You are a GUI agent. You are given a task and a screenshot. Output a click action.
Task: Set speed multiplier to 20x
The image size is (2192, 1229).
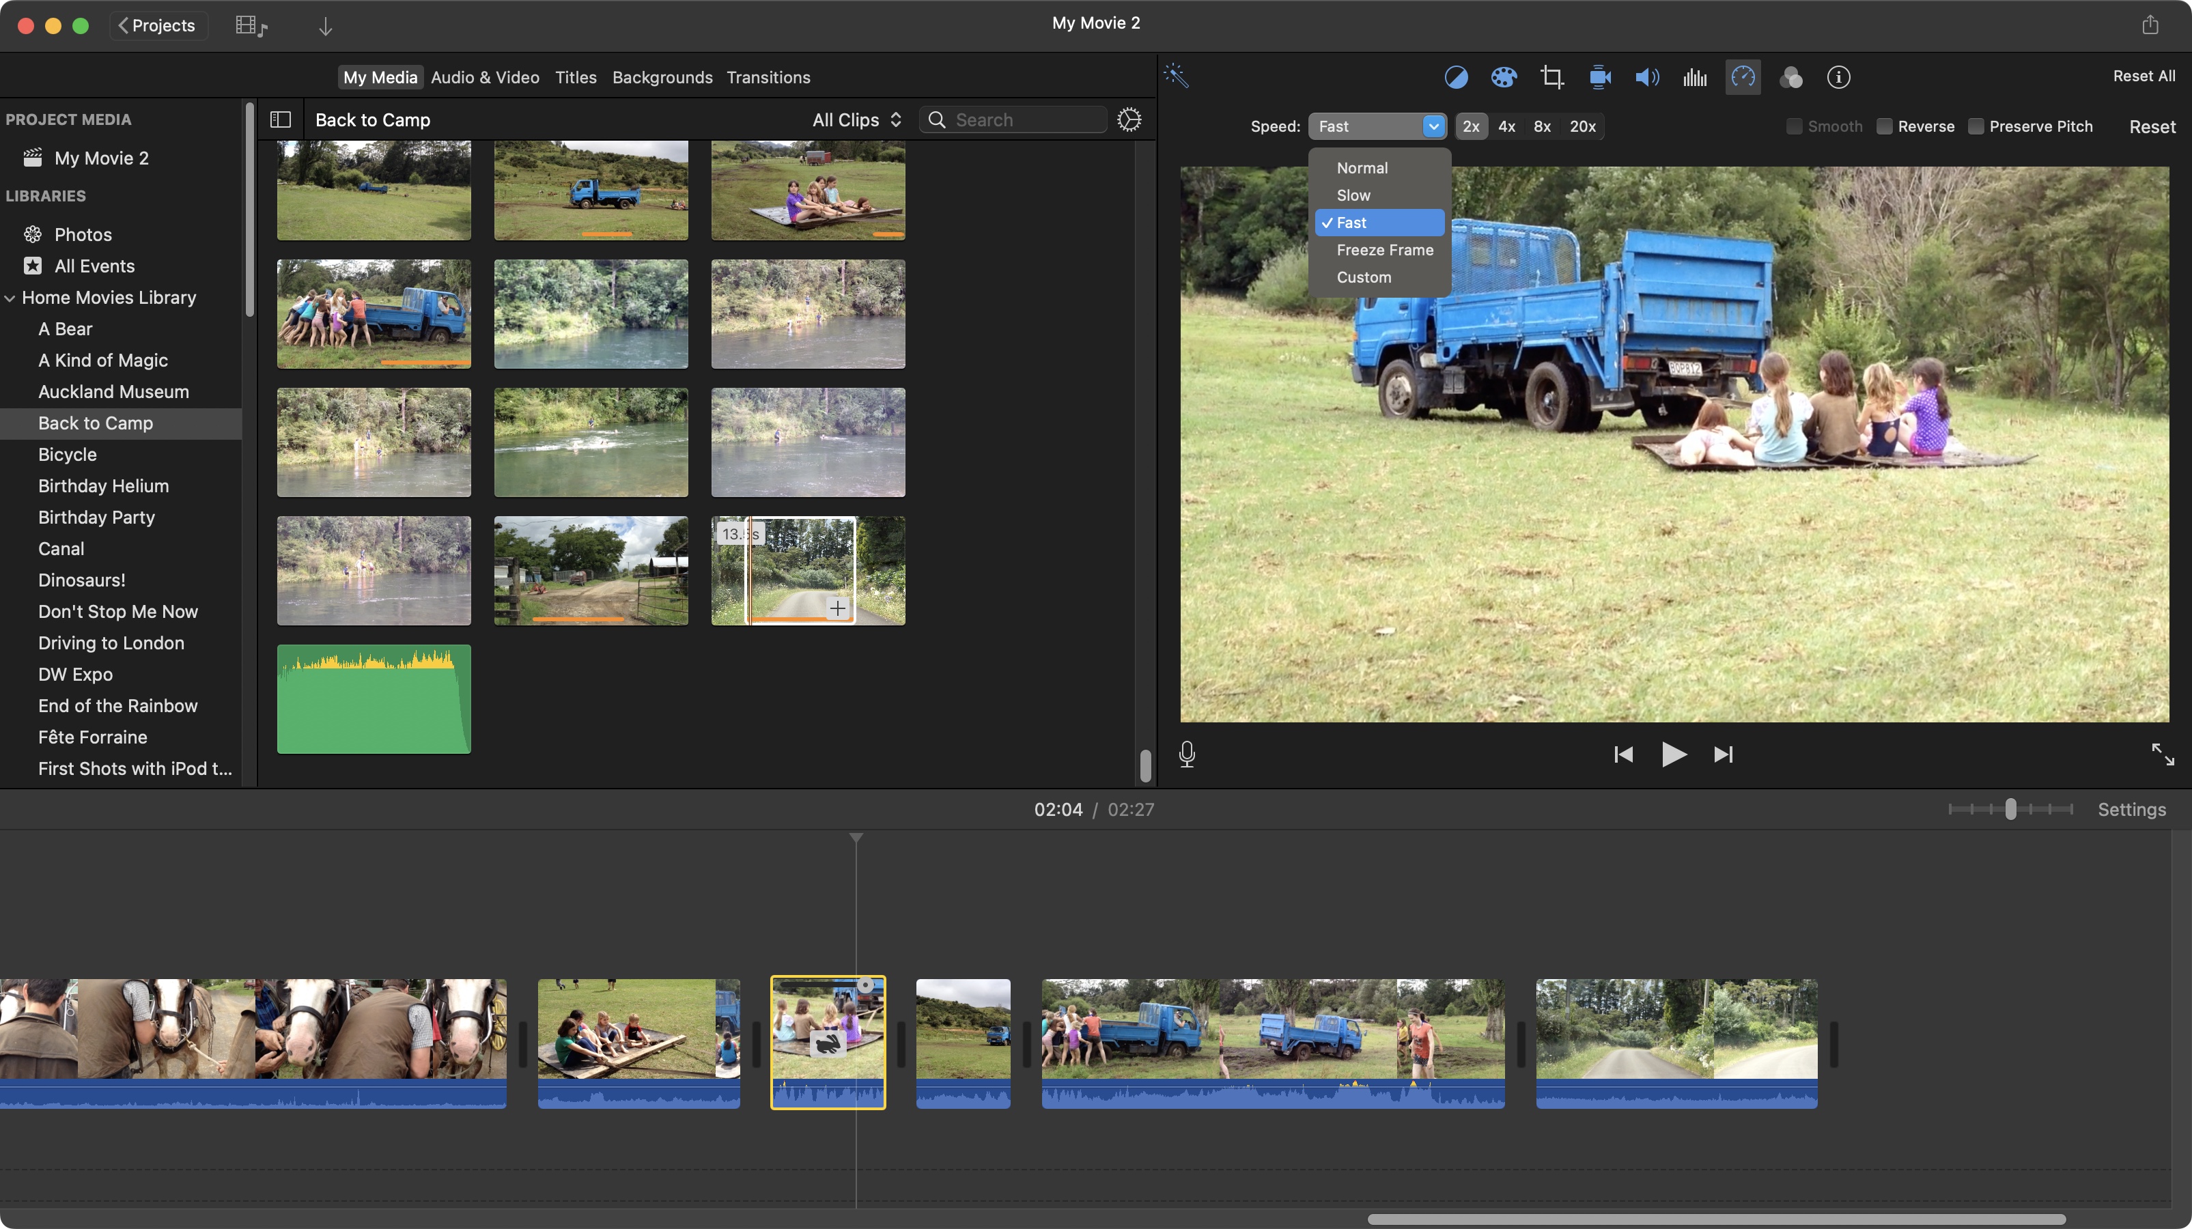[x=1582, y=126]
